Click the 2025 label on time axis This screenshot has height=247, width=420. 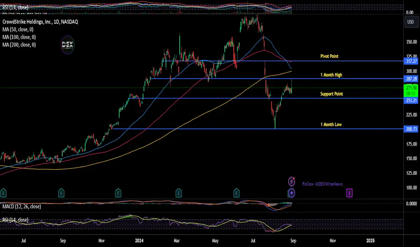[x=370, y=241]
